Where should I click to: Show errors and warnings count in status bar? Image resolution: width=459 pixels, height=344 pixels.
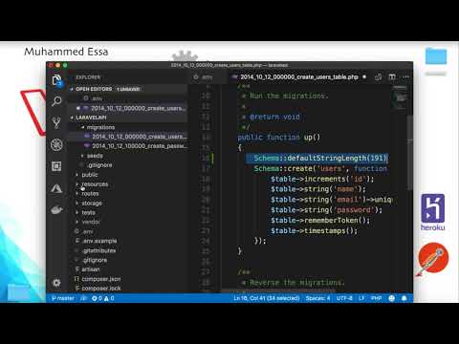103,298
